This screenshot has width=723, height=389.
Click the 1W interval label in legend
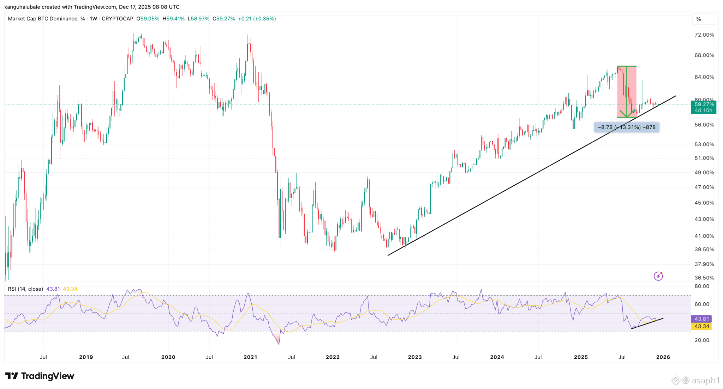[x=93, y=19]
